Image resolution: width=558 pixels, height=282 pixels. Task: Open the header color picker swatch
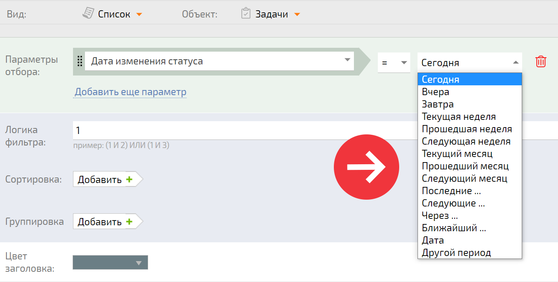110,262
